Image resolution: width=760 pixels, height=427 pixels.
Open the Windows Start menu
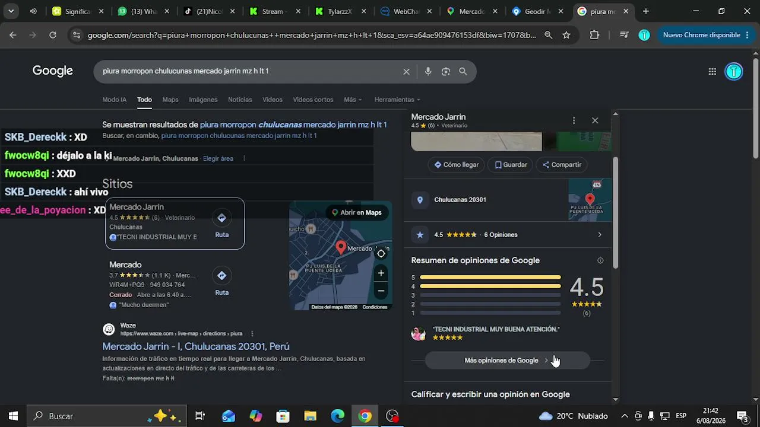click(13, 416)
